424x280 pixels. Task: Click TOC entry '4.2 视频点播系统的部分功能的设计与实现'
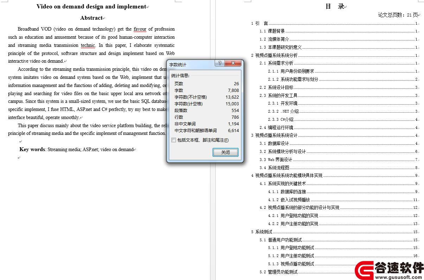pyautogui.click(x=339, y=208)
